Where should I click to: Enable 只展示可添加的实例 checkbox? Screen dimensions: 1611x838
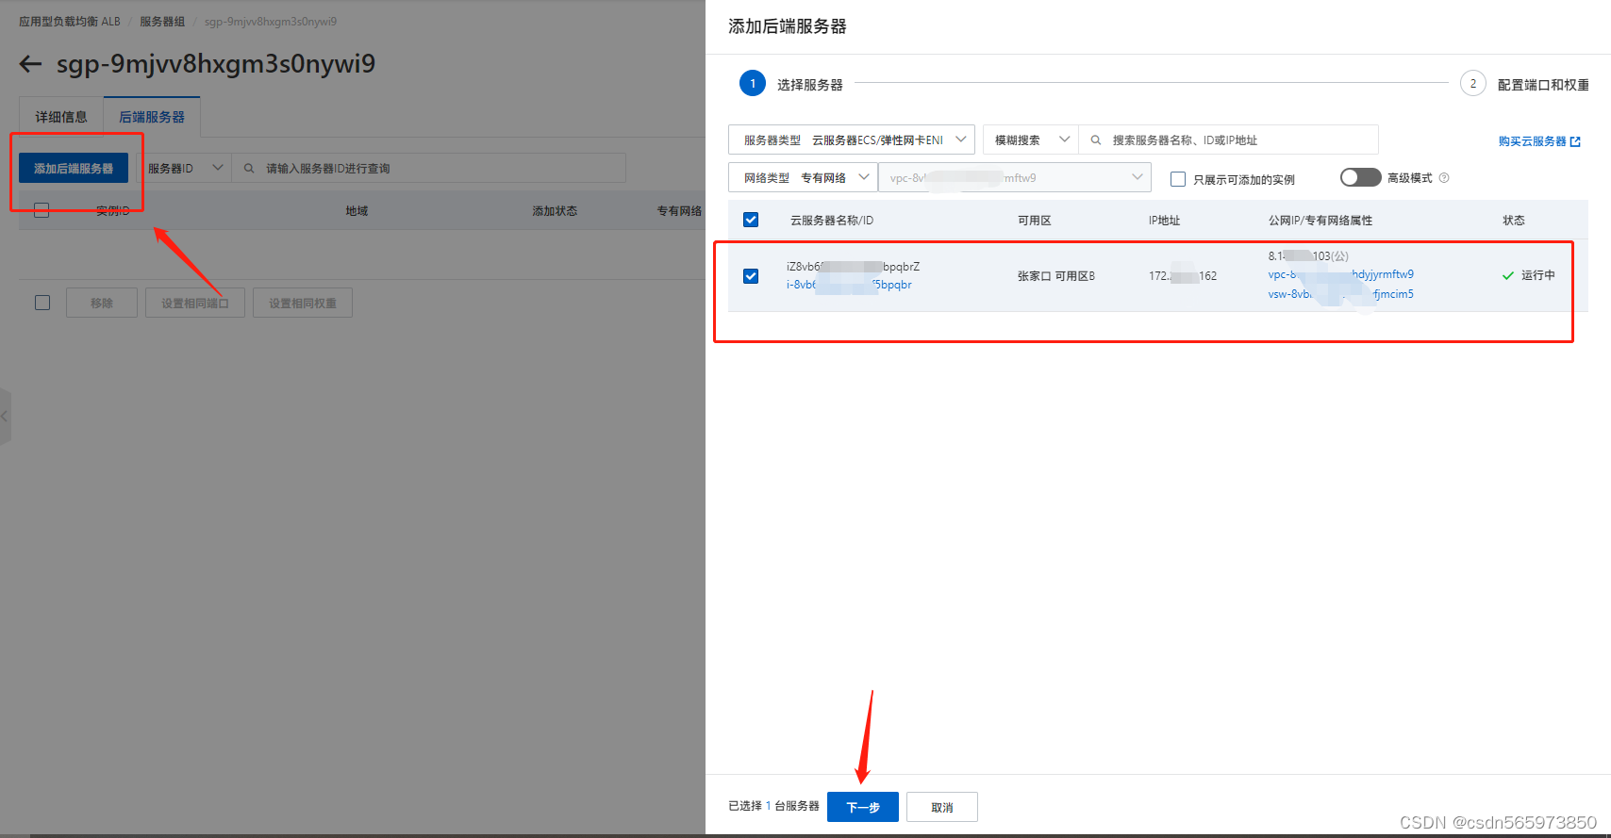(1178, 179)
